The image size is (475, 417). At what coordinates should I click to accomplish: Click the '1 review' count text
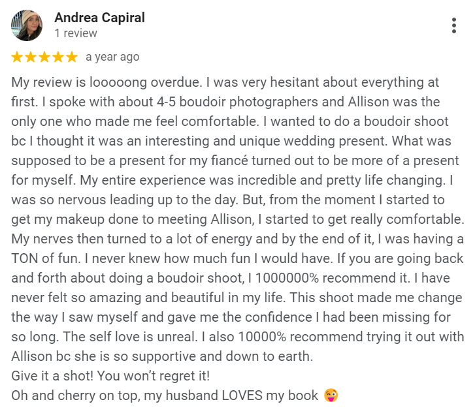(x=76, y=33)
